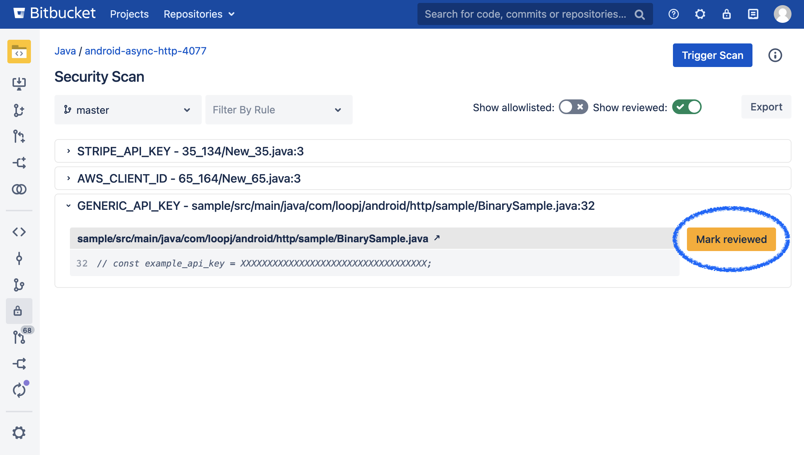Open the Source code view icon
This screenshot has width=804, height=455.
coord(19,232)
